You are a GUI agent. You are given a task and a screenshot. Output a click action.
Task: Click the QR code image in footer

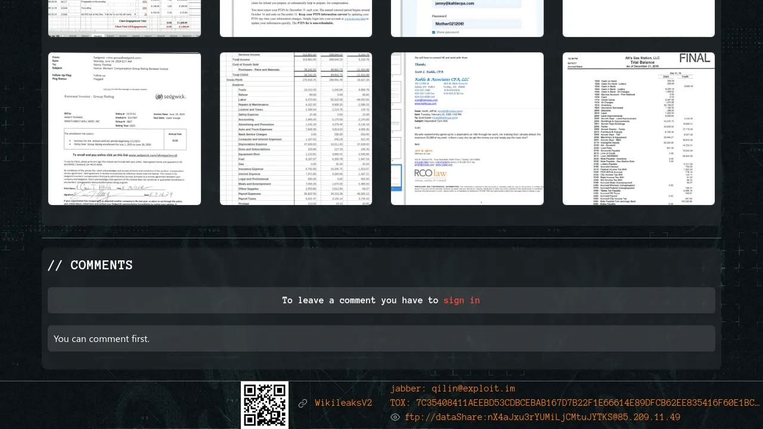tap(265, 405)
